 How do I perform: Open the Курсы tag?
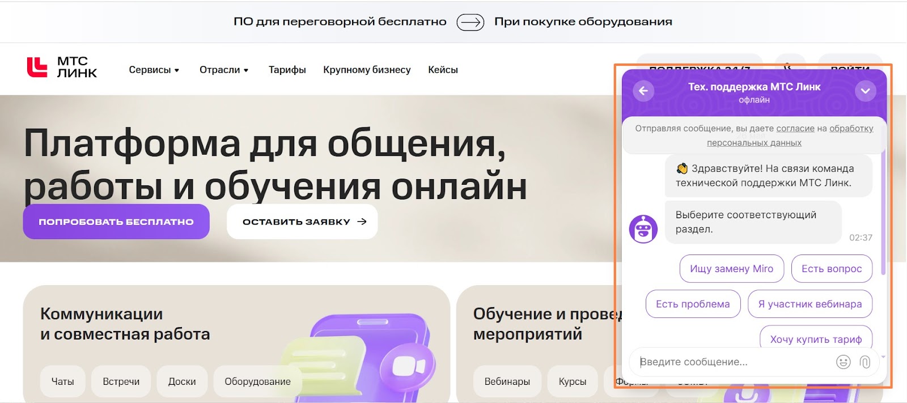[x=573, y=381]
